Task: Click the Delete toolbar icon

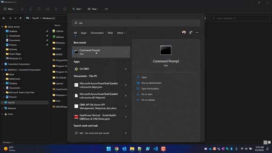Action: pos(65,9)
